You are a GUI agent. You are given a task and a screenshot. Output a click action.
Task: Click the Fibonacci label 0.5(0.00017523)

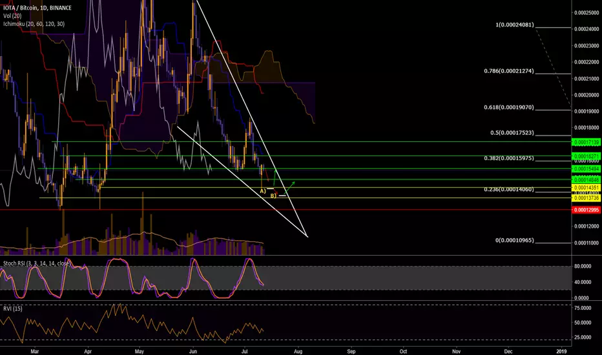pos(512,133)
